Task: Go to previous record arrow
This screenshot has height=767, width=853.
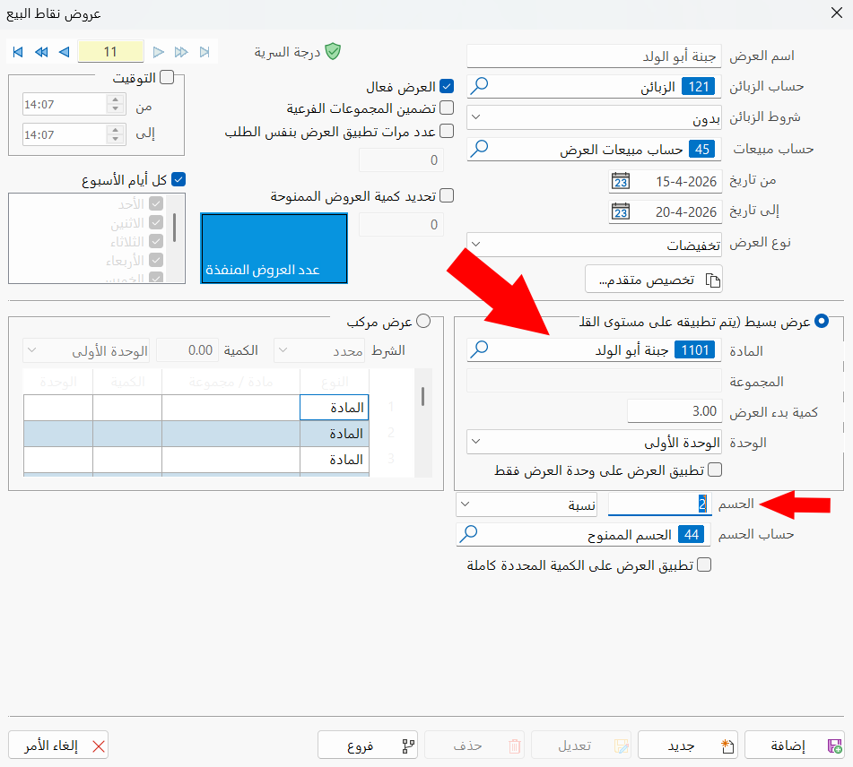Action: pos(65,52)
